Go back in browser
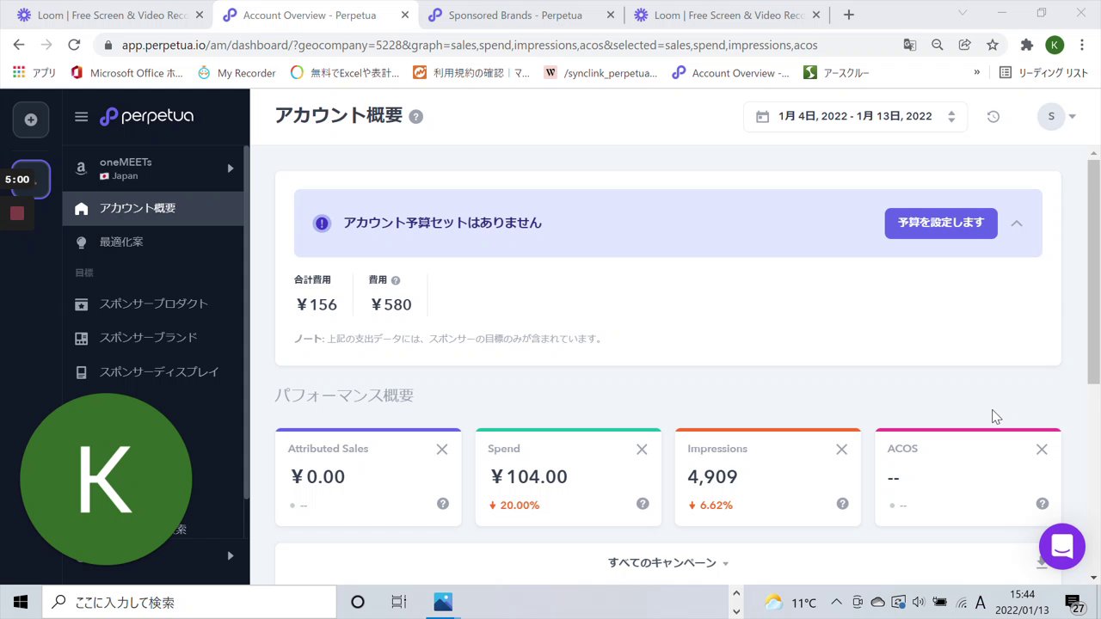 pyautogui.click(x=19, y=45)
